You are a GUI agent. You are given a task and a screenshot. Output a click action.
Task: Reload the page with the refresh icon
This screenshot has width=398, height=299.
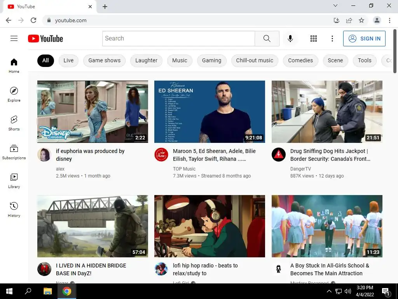(33, 20)
